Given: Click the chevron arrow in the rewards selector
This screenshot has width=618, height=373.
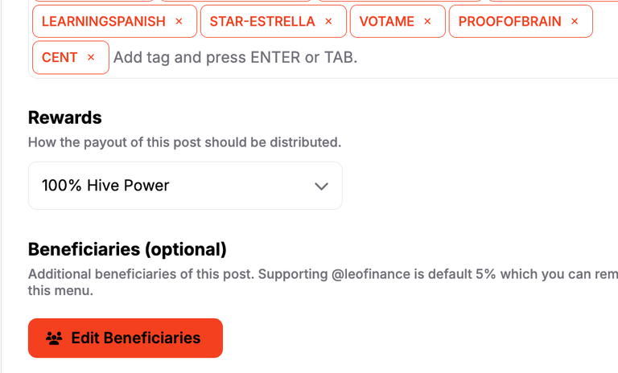Looking at the screenshot, I should [322, 186].
